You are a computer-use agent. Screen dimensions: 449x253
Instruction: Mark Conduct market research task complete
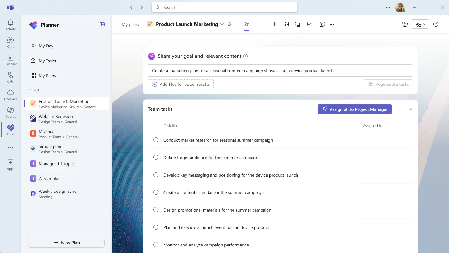(156, 140)
